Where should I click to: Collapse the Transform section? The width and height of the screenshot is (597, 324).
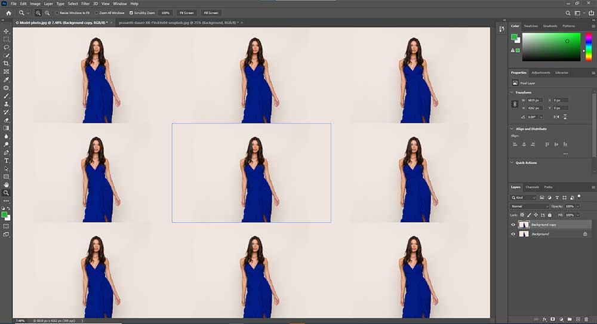512,92
